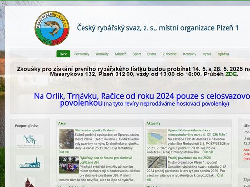The width and height of the screenshot is (250, 187).
Task: Open the Drahotín pond fishing thumbnail
Action: (x=66, y=139)
